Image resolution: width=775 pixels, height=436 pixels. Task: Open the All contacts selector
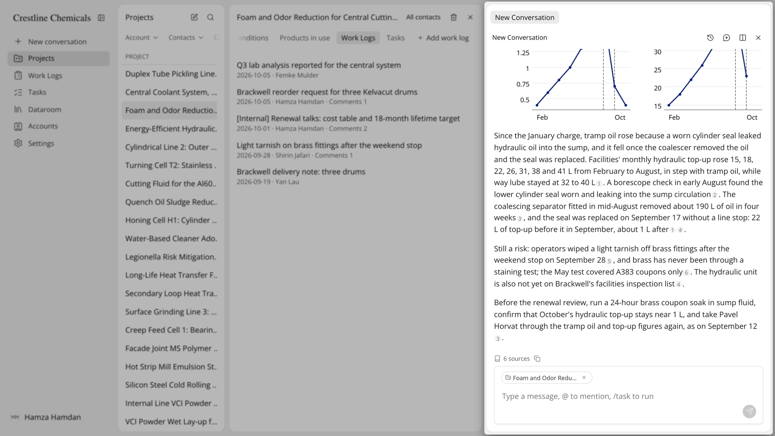pos(423,17)
